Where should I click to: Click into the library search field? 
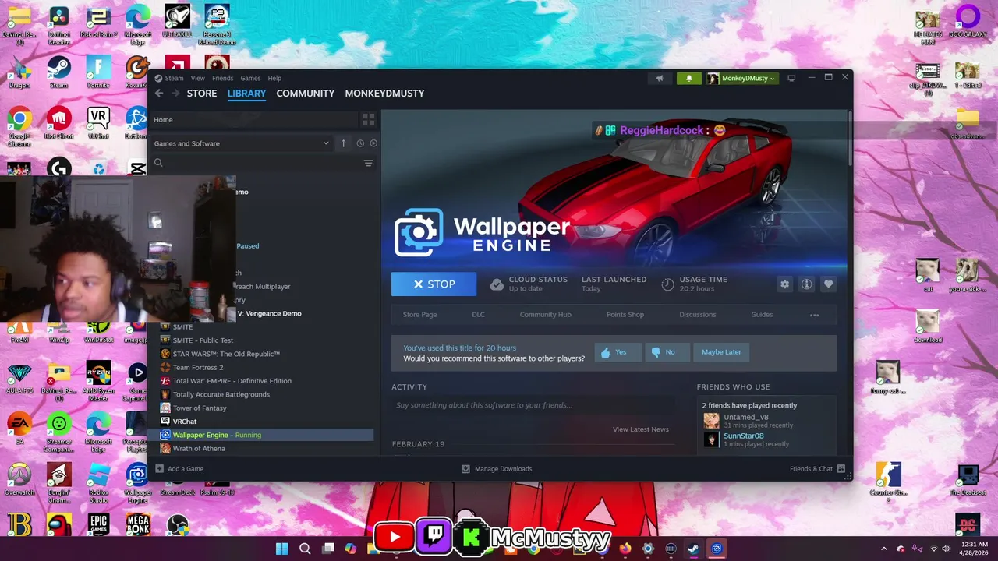[255, 163]
